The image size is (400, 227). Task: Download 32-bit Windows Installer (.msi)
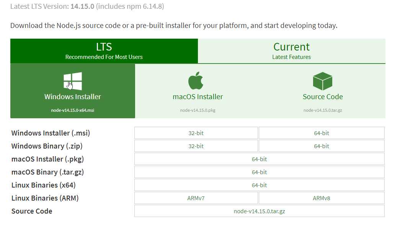tap(196, 133)
